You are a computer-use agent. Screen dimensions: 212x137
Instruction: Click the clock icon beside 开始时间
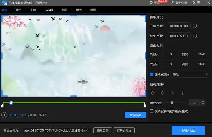[x=195, y=26]
